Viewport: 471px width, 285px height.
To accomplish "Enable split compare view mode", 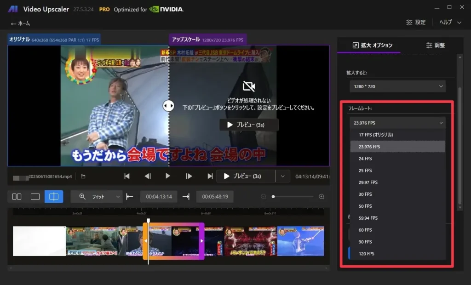I will [x=54, y=197].
